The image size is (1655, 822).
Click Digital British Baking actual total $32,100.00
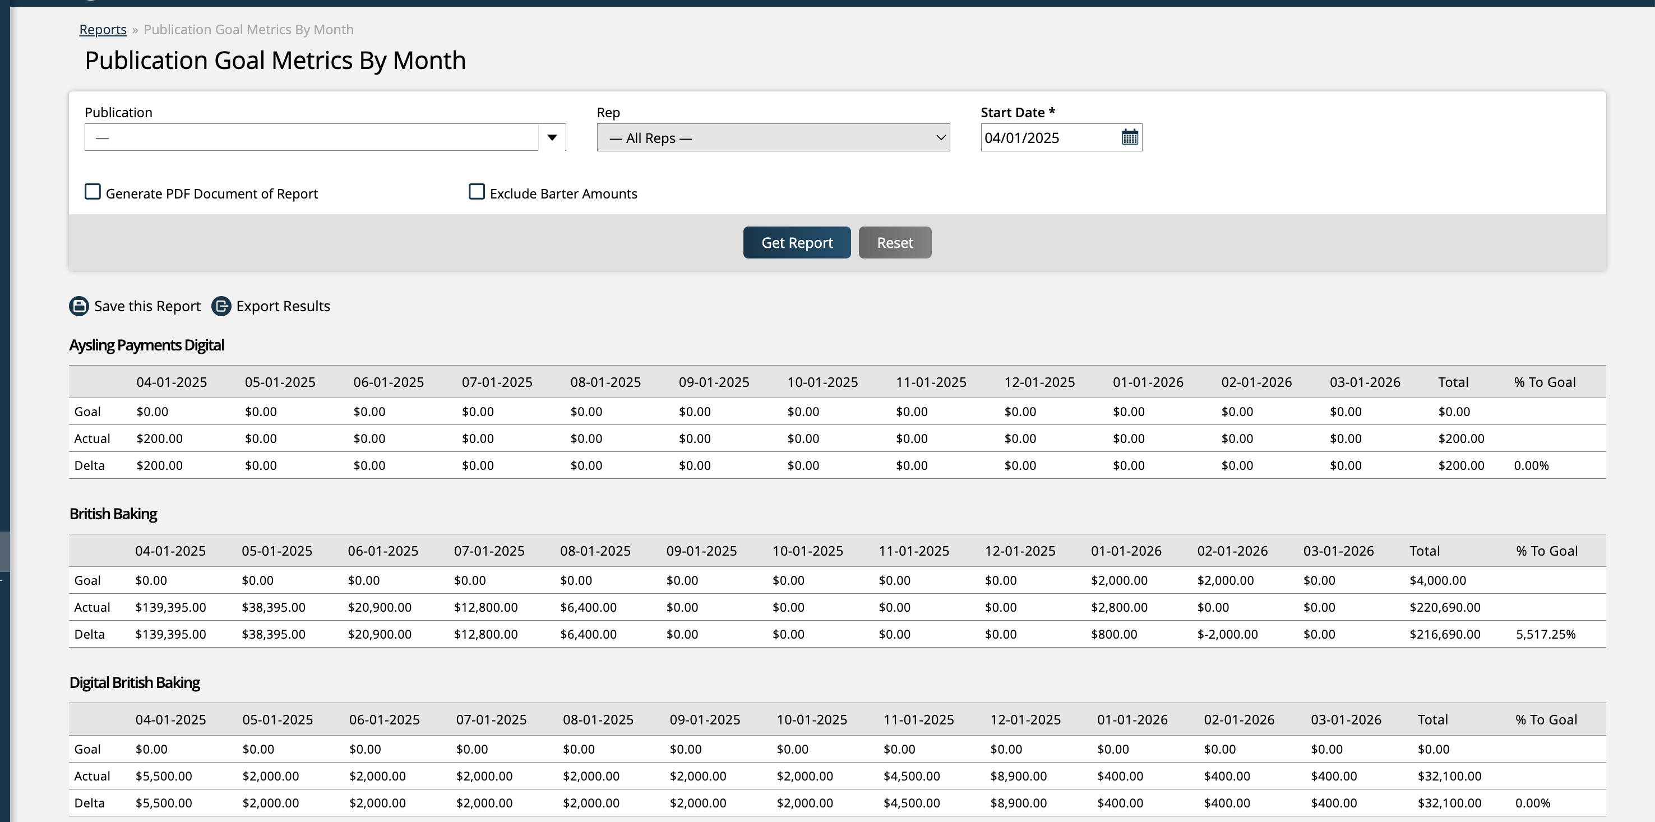click(x=1449, y=777)
